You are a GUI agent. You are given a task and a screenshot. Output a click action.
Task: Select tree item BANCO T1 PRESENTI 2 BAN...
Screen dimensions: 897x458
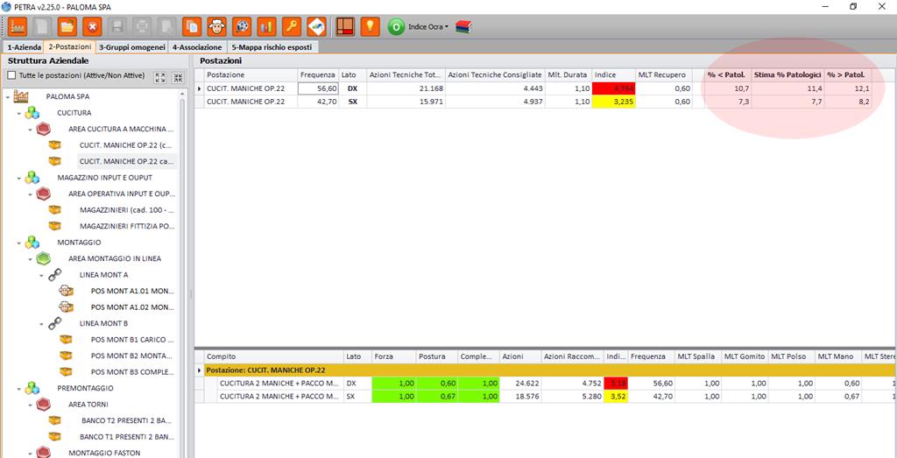[127, 437]
